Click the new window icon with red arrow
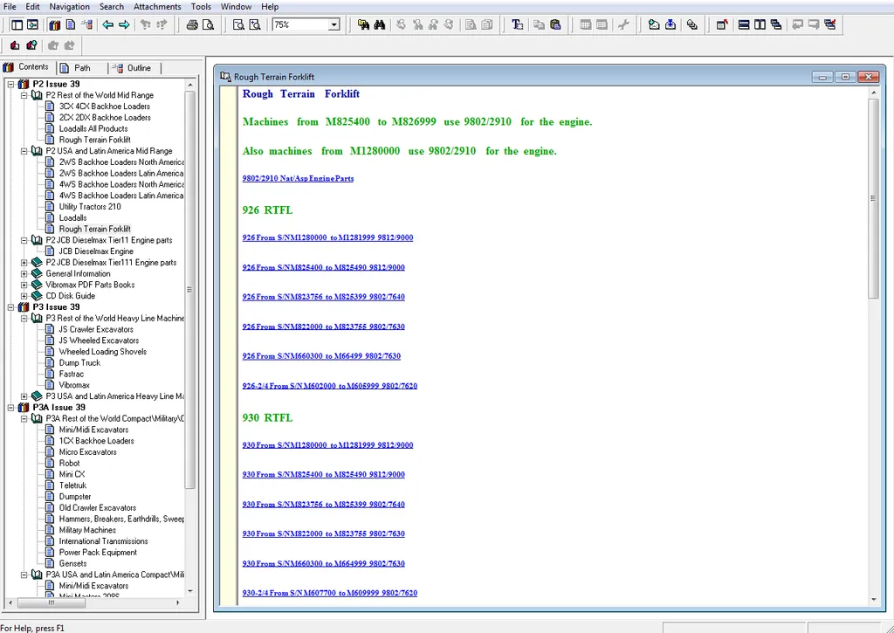 [x=722, y=24]
